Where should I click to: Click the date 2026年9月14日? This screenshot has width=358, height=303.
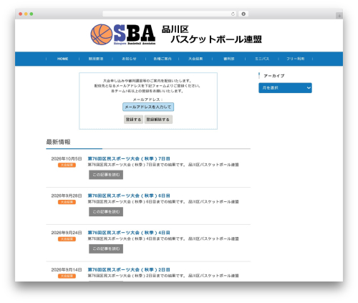coord(67,270)
